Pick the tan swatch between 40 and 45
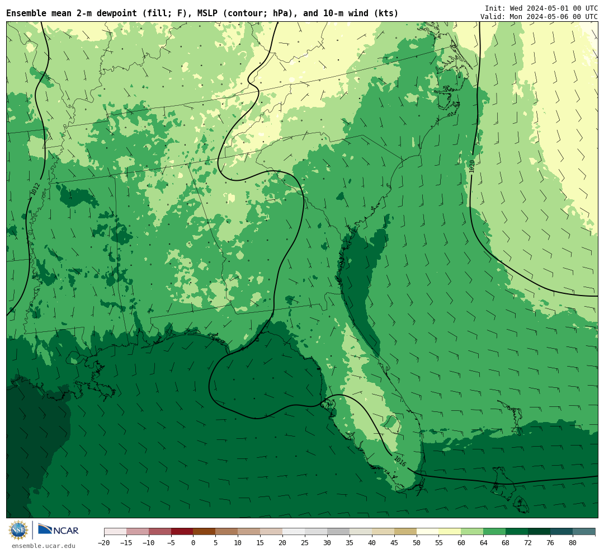604x553 pixels. tap(383, 532)
